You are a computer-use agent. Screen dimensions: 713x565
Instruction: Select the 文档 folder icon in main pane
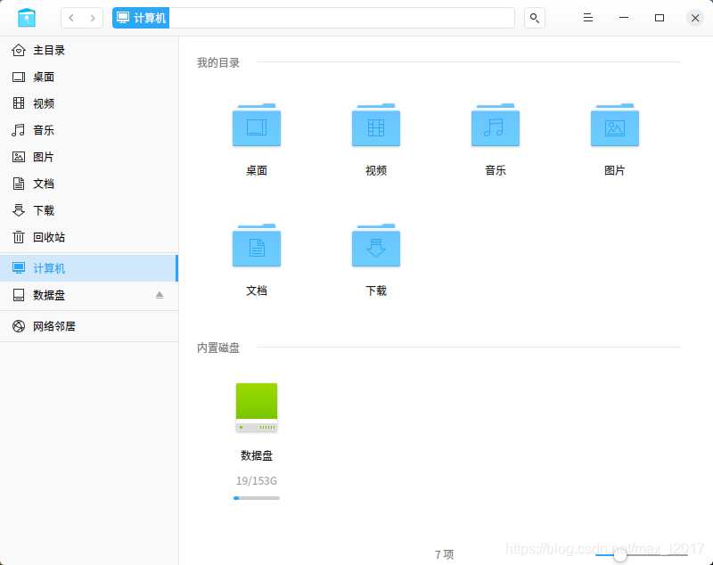(257, 245)
